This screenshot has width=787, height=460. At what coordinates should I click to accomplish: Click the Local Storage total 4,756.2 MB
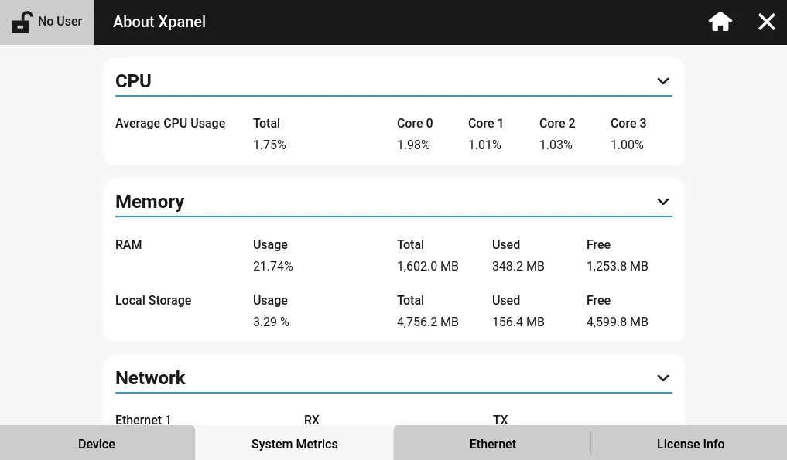[x=427, y=322]
